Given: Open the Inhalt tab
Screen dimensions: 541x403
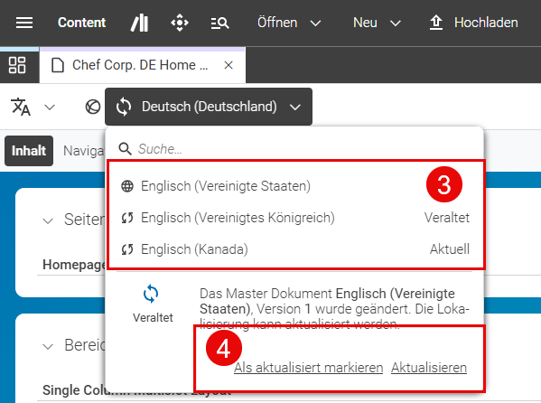Looking at the screenshot, I should tap(29, 151).
